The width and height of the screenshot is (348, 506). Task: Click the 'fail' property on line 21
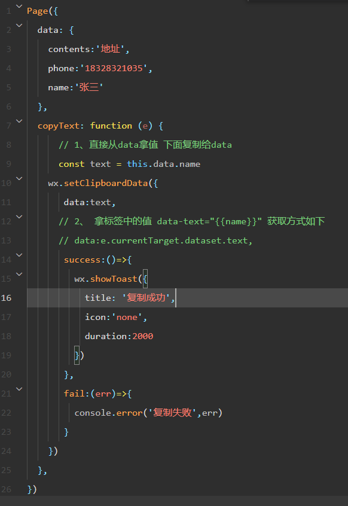74,394
